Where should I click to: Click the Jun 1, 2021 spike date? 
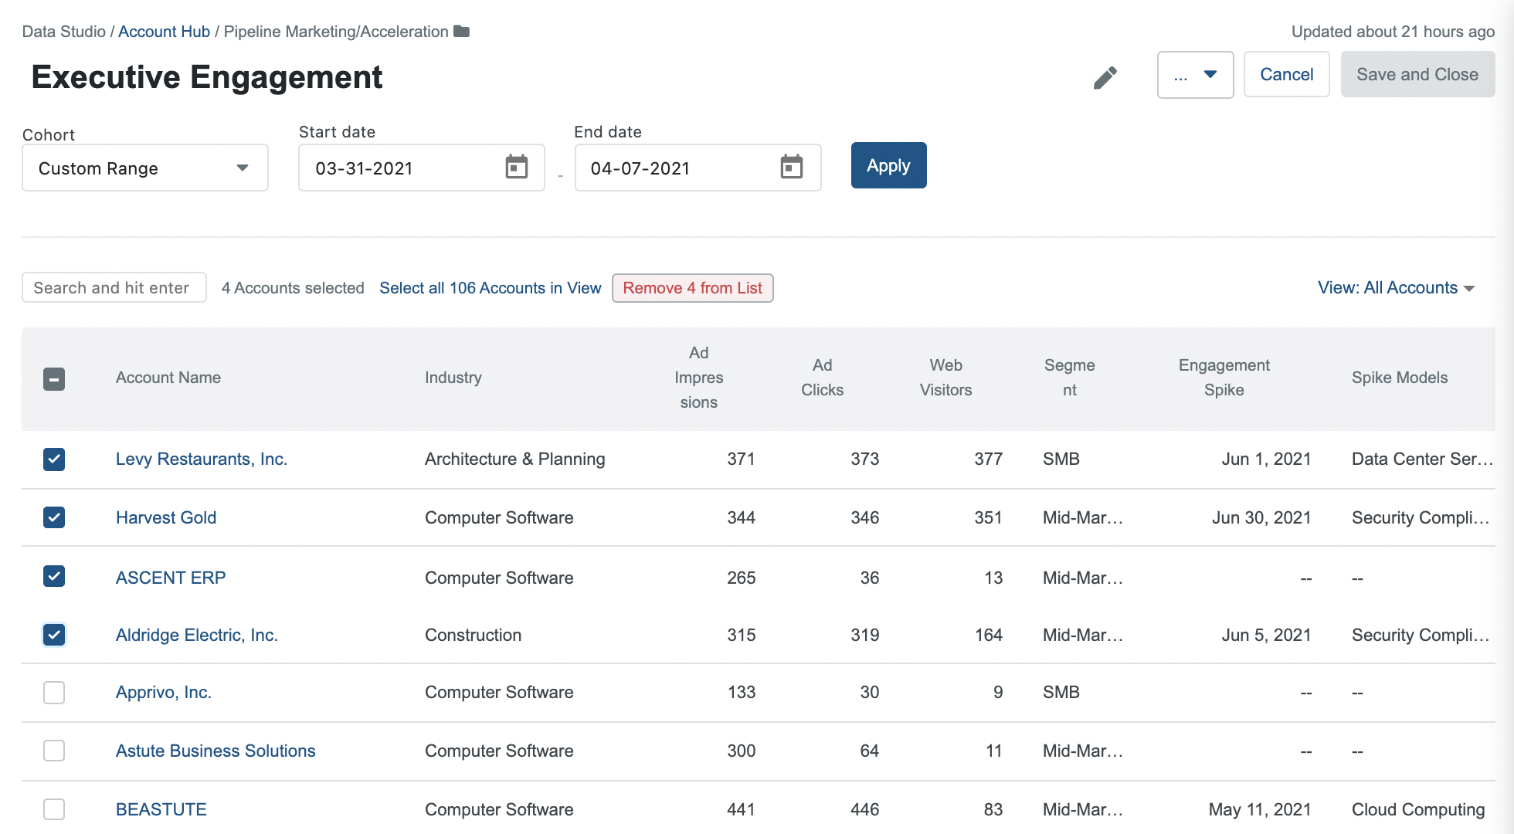(x=1266, y=459)
